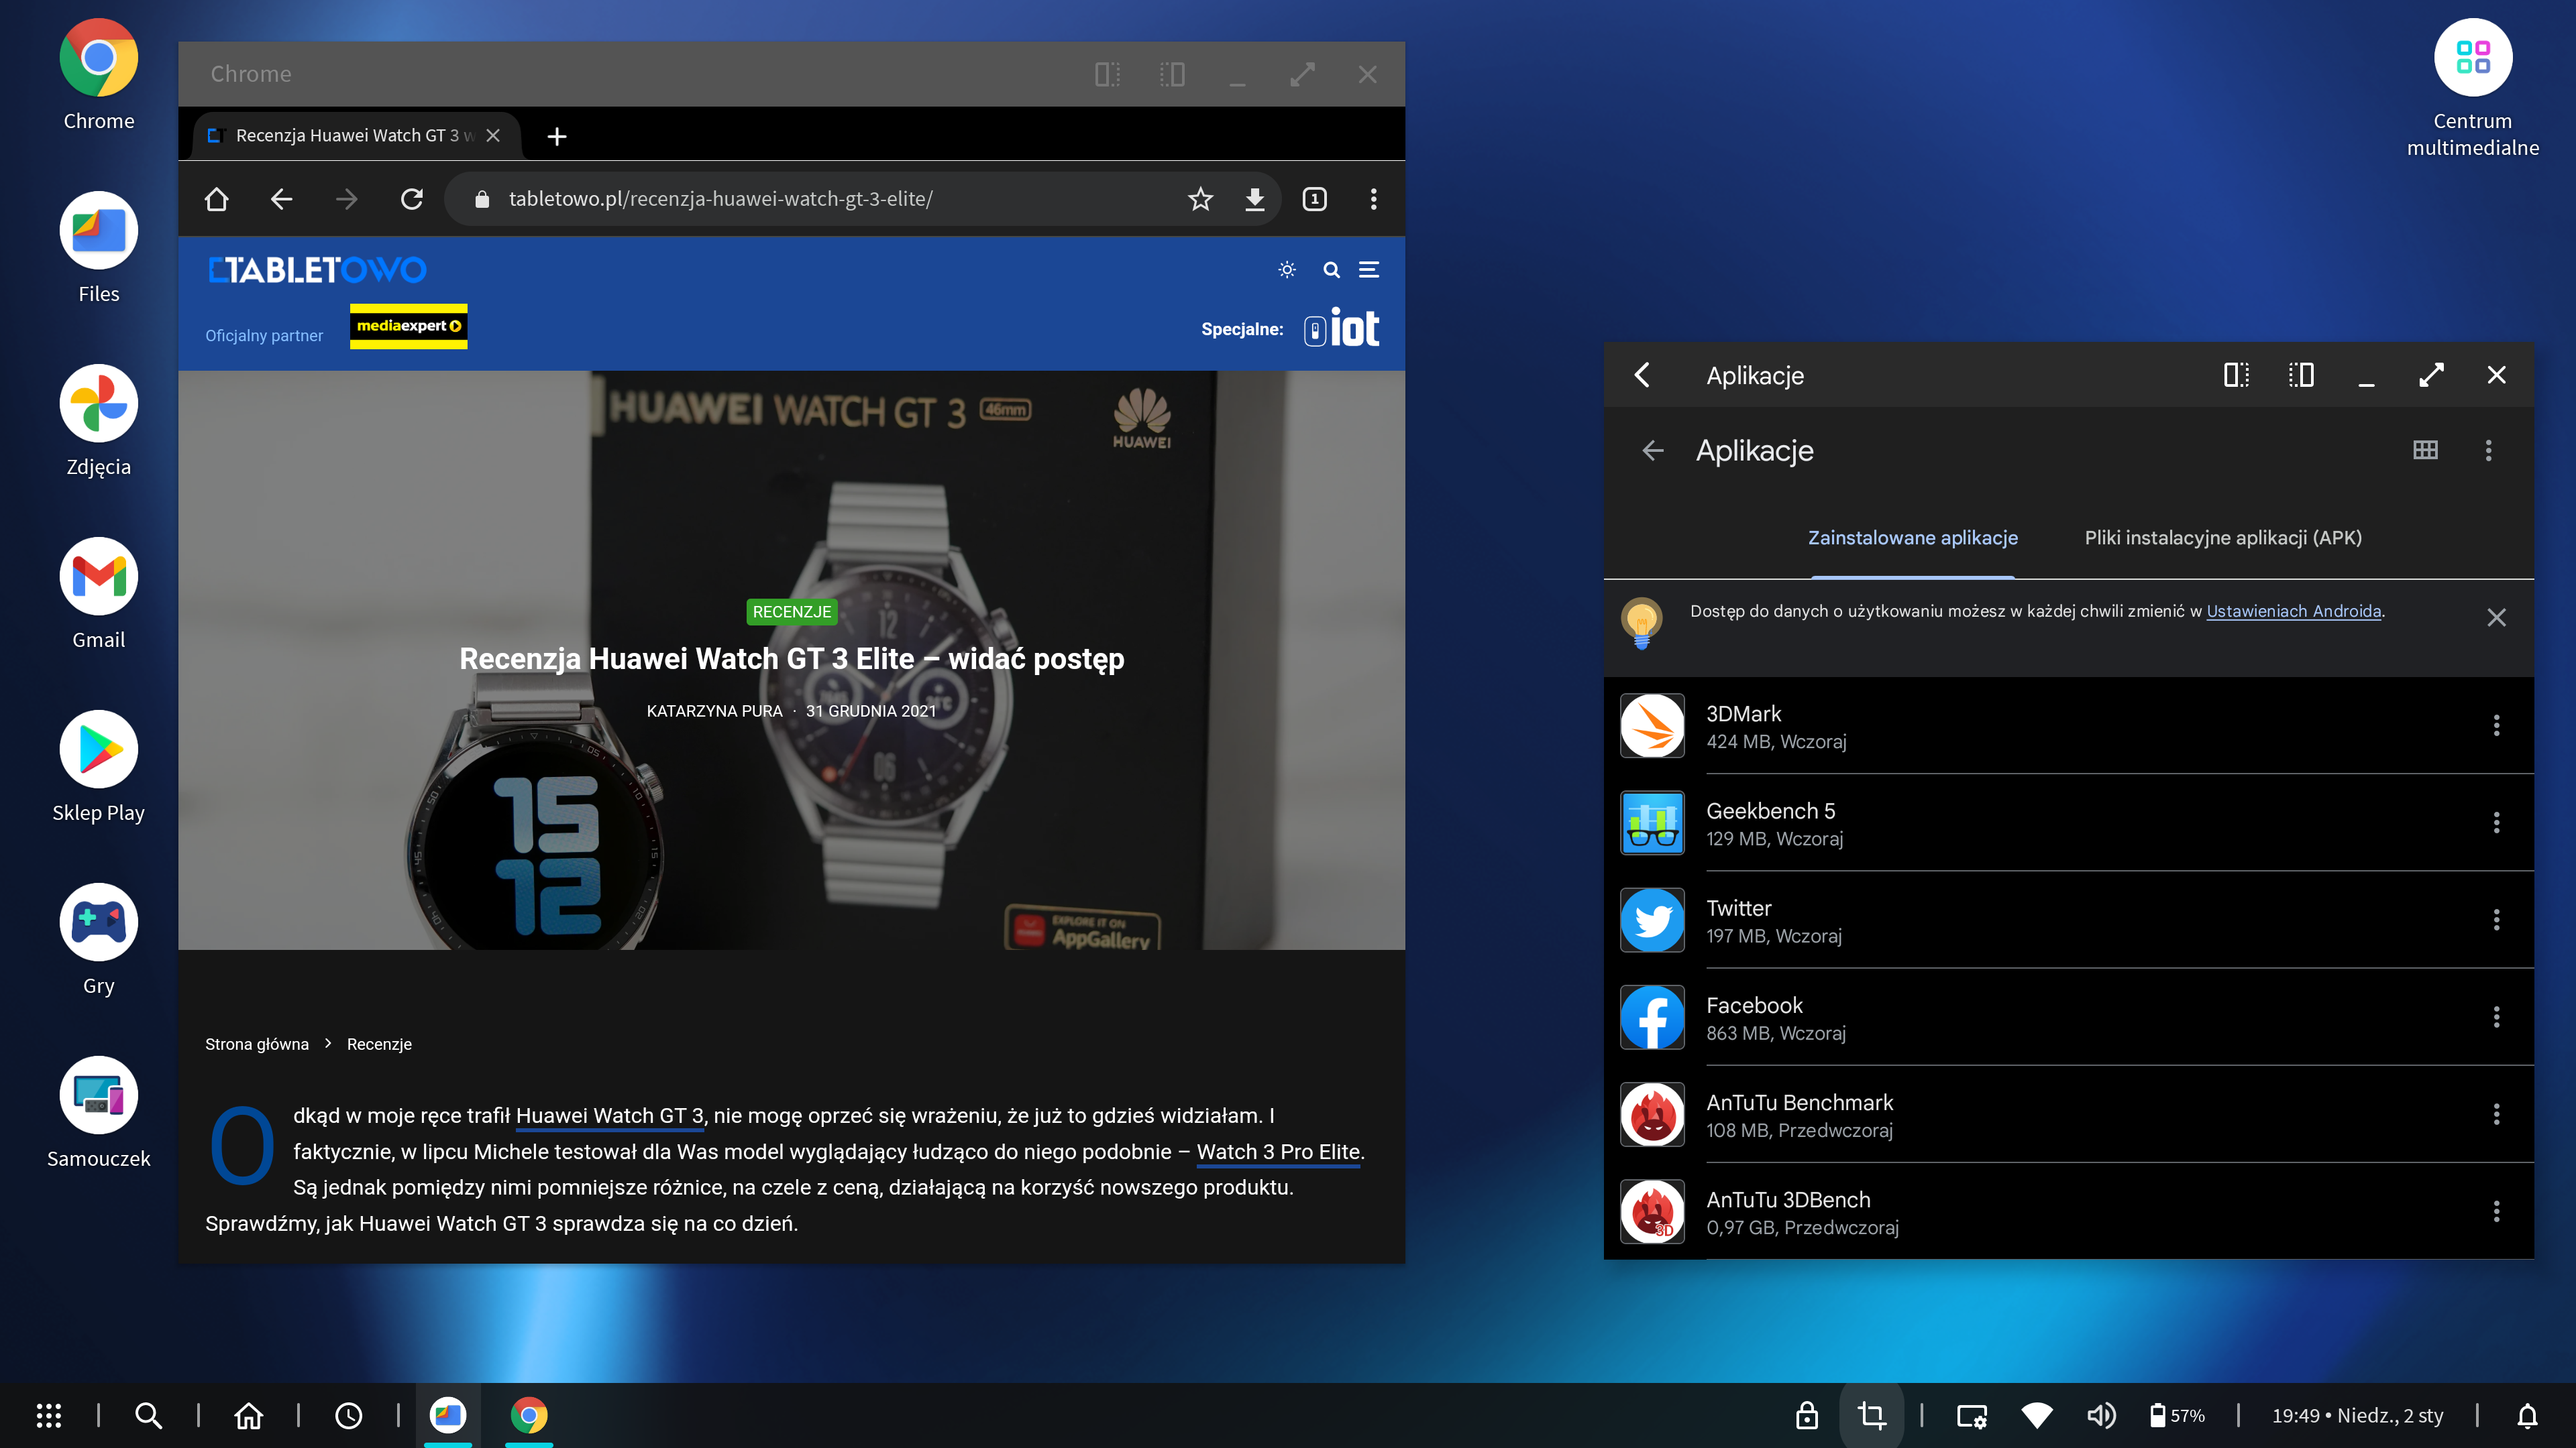
Task: Switch to Pliki instalacyjne aplikacji (APK) tab
Action: (x=2223, y=538)
